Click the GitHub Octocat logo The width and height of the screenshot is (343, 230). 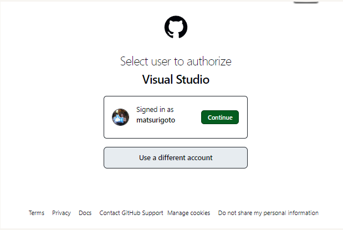click(x=176, y=27)
